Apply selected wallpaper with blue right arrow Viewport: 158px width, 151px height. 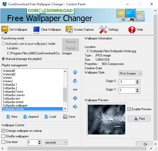[75, 107]
